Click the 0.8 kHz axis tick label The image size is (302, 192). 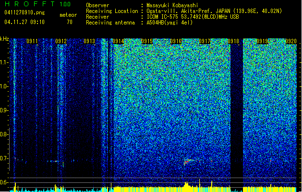tap(4, 134)
